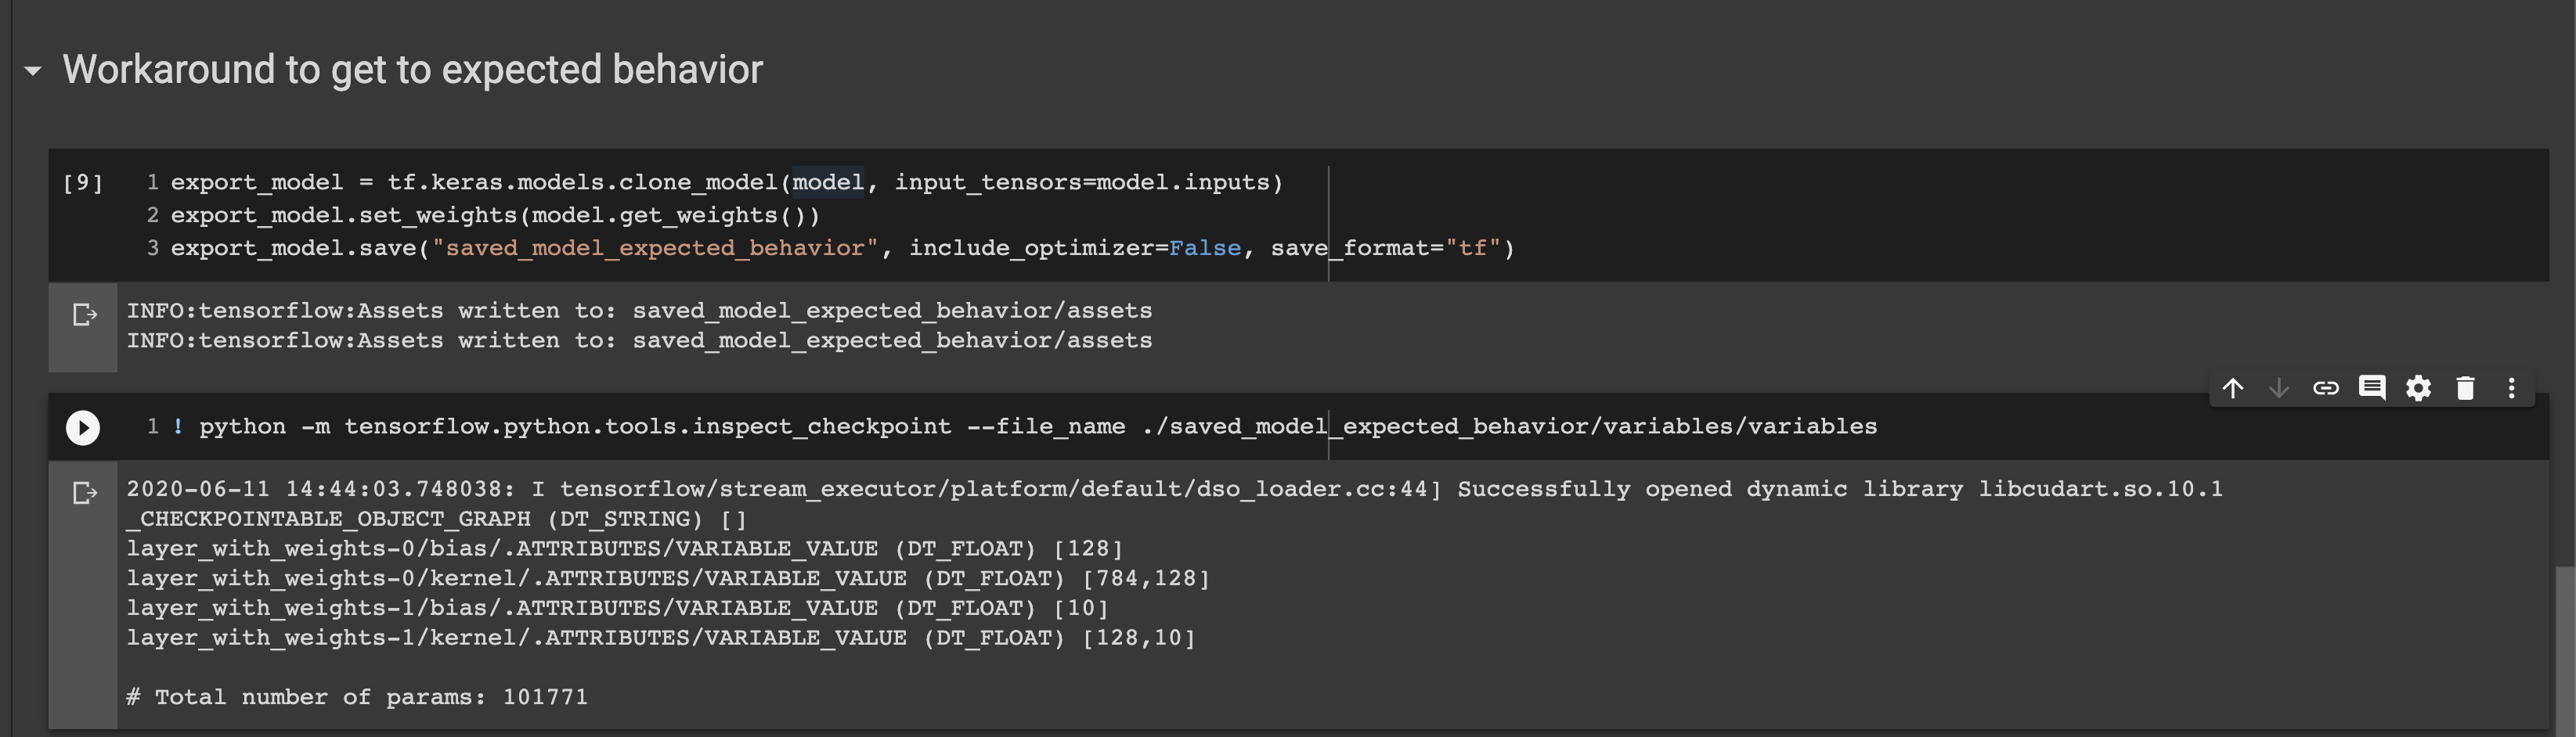This screenshot has width=2576, height=737.
Task: Move the selected cell up
Action: pyautogui.click(x=2234, y=389)
